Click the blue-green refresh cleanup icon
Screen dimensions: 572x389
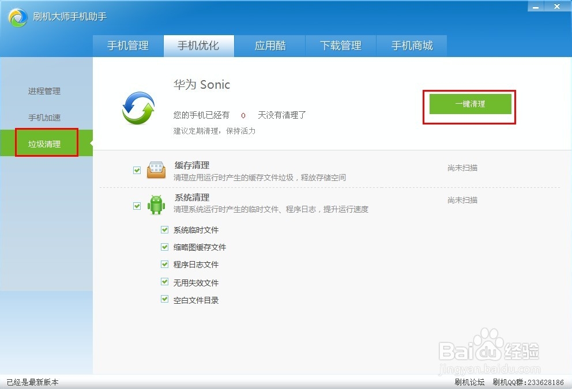(x=138, y=108)
